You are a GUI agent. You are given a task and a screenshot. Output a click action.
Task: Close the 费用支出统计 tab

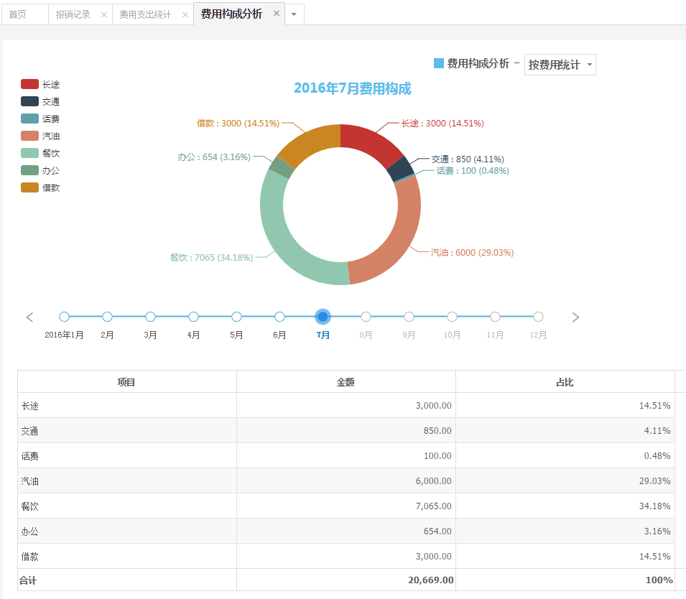point(185,14)
